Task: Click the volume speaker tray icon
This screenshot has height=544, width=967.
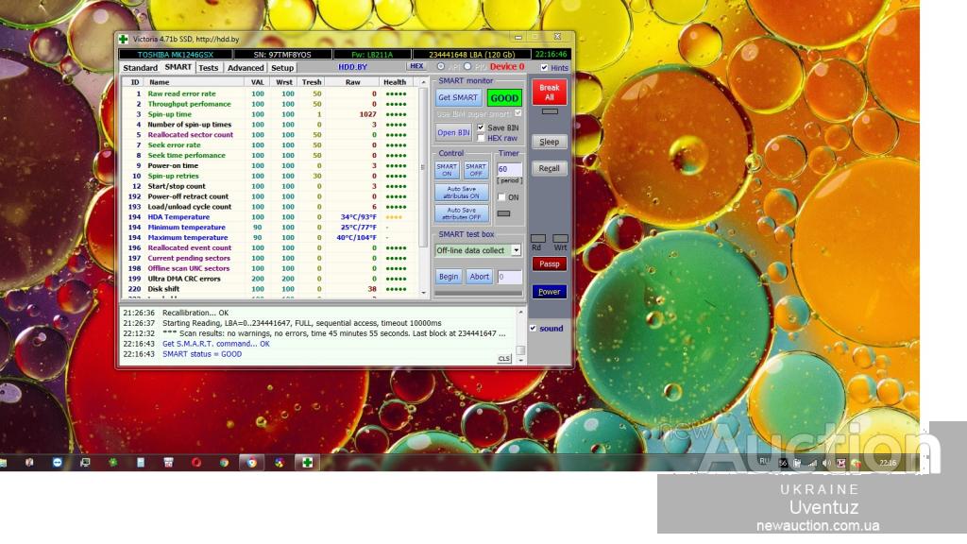Action: click(x=826, y=463)
